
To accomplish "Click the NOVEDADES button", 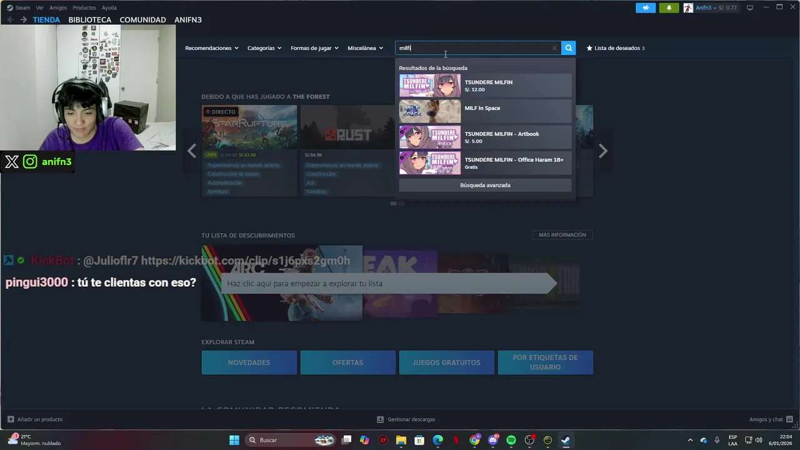I will coord(249,362).
